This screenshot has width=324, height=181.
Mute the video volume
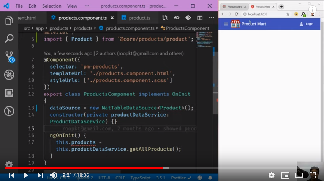(54, 175)
